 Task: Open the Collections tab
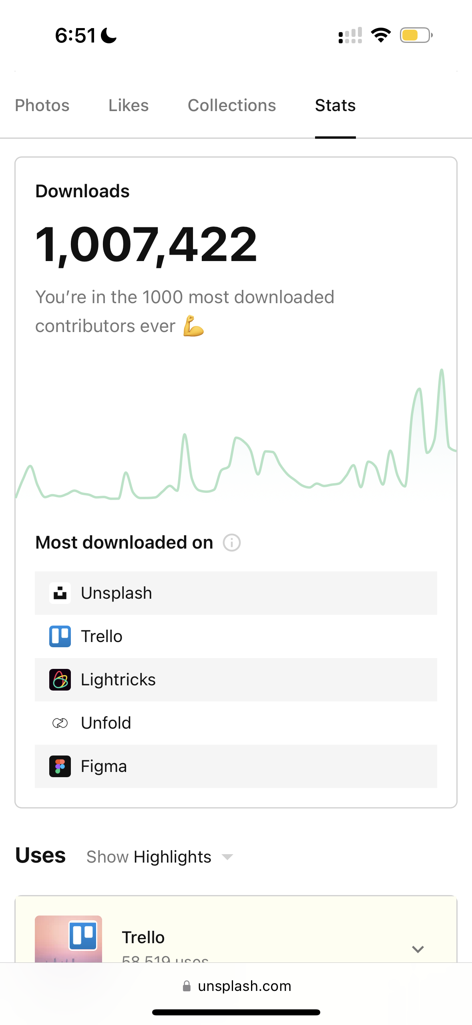click(232, 105)
